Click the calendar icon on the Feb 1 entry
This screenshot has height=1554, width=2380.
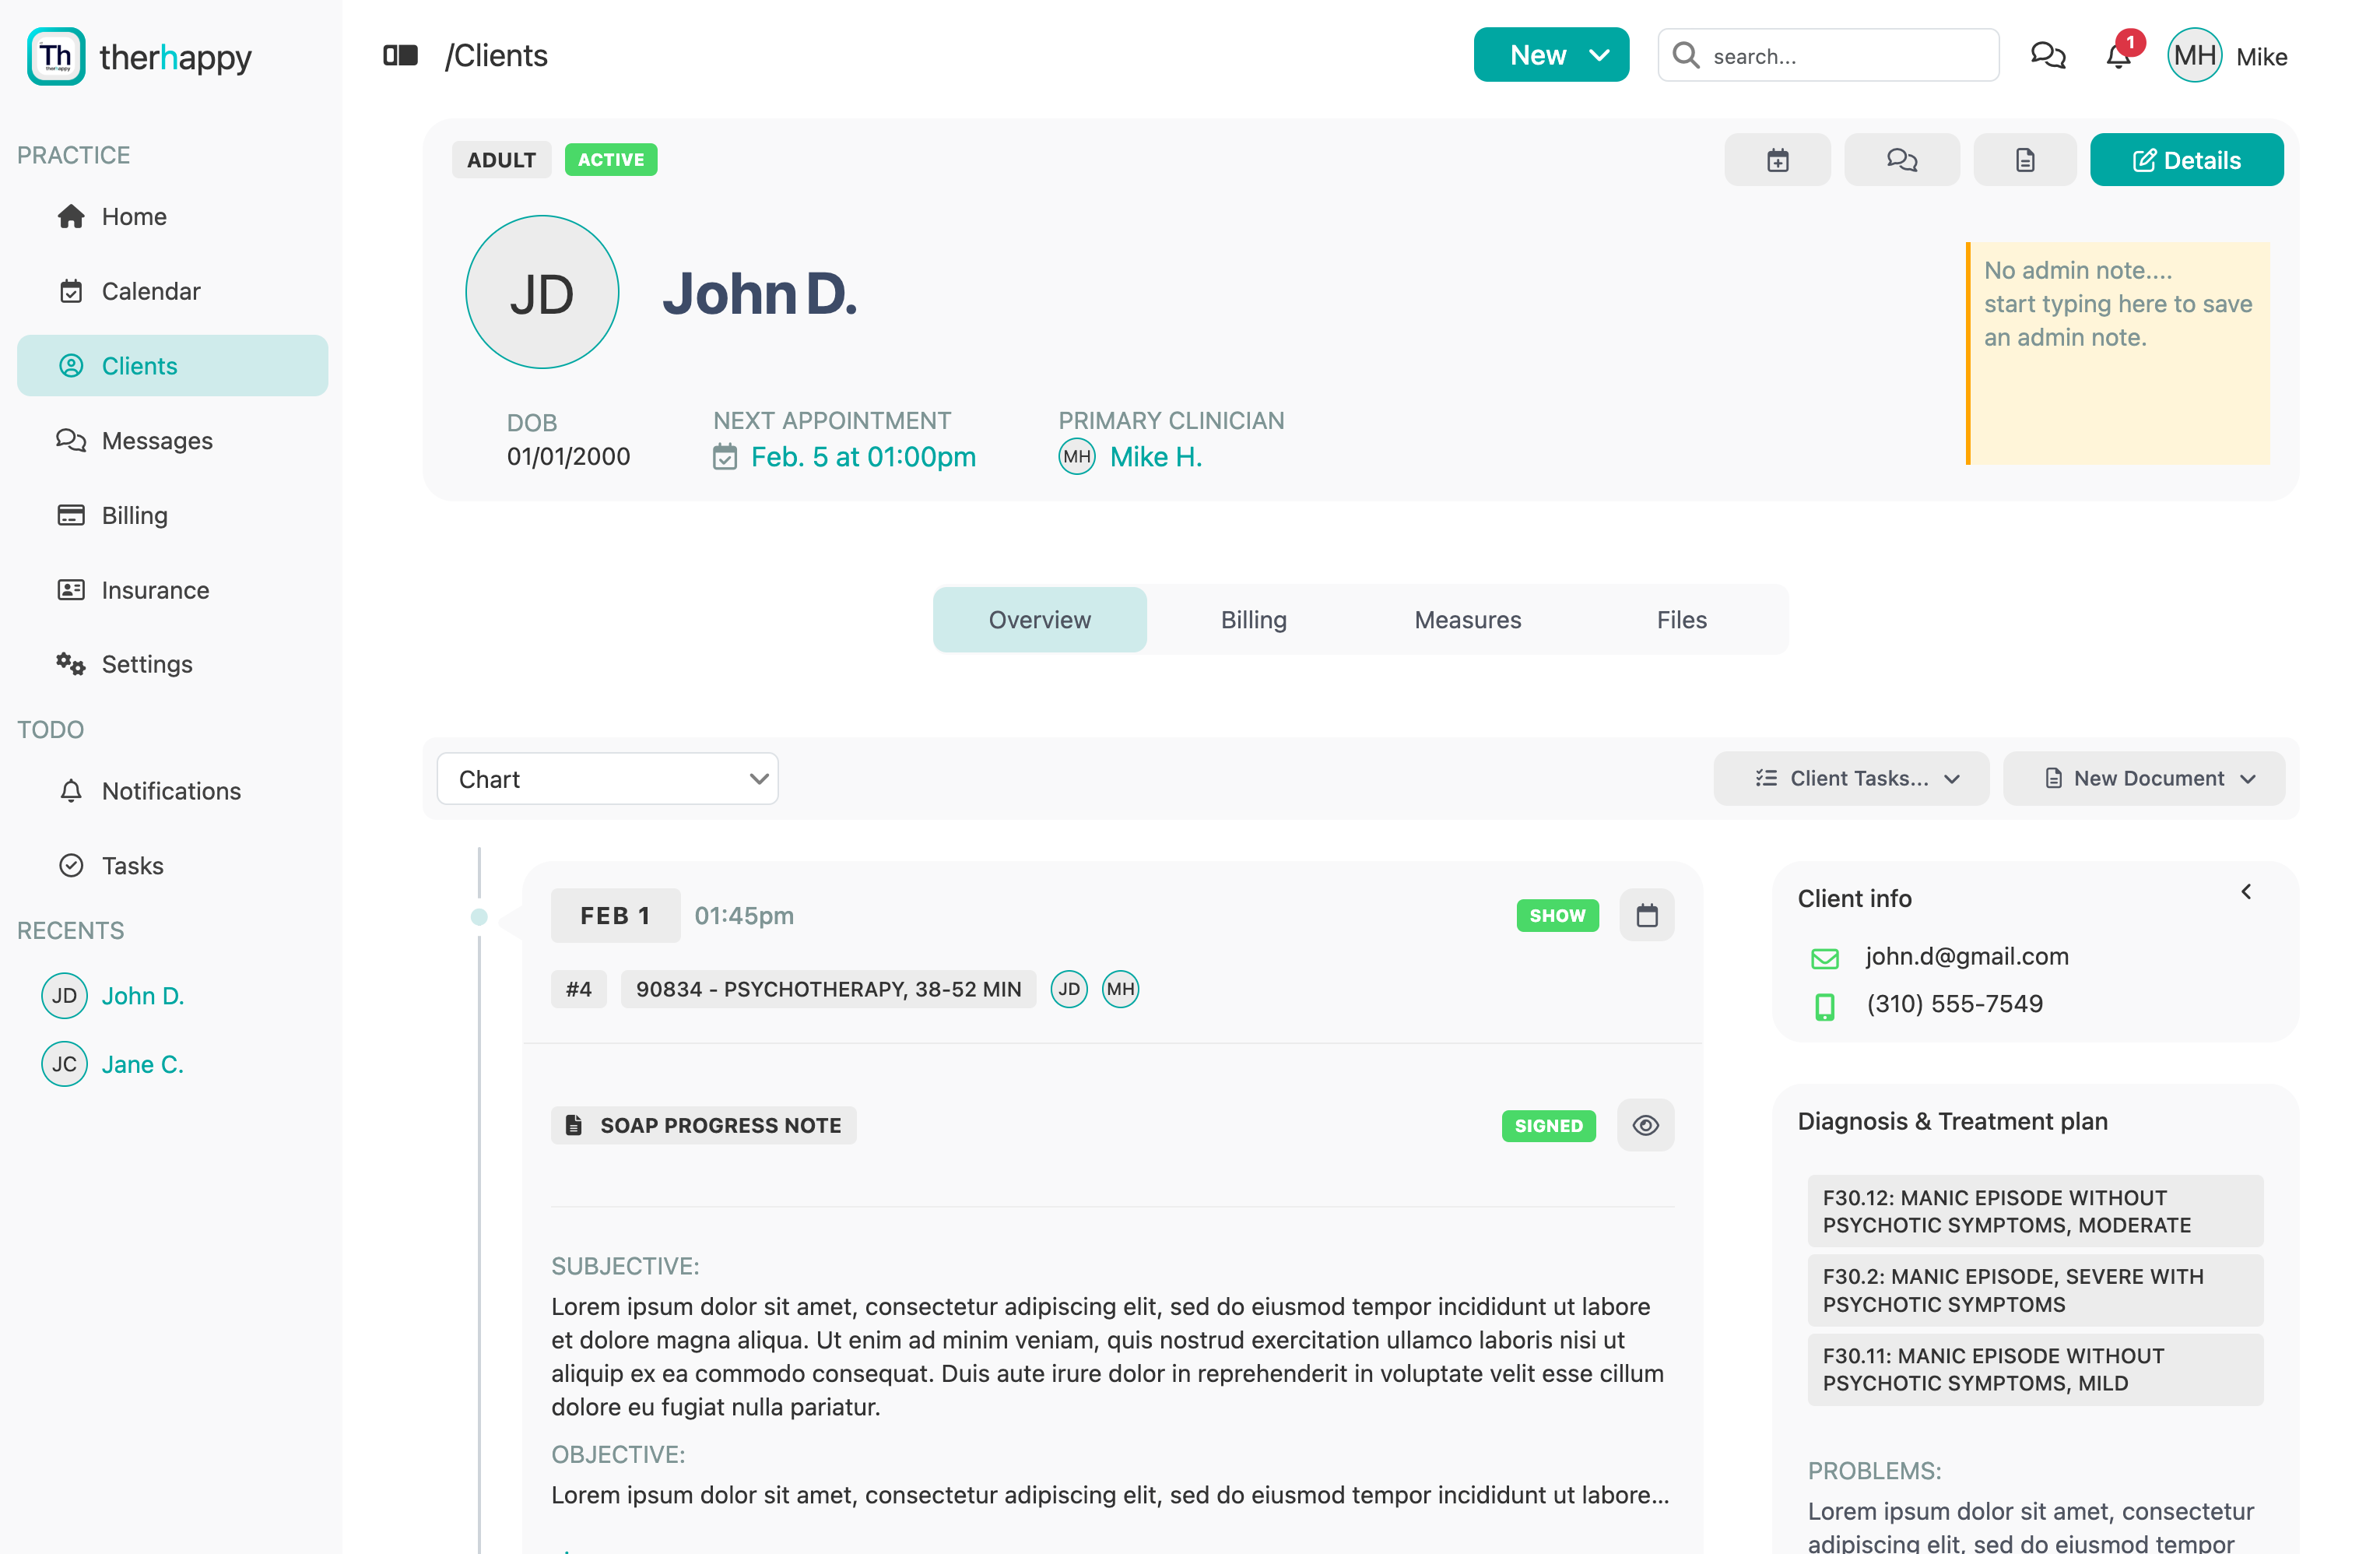[1646, 913]
